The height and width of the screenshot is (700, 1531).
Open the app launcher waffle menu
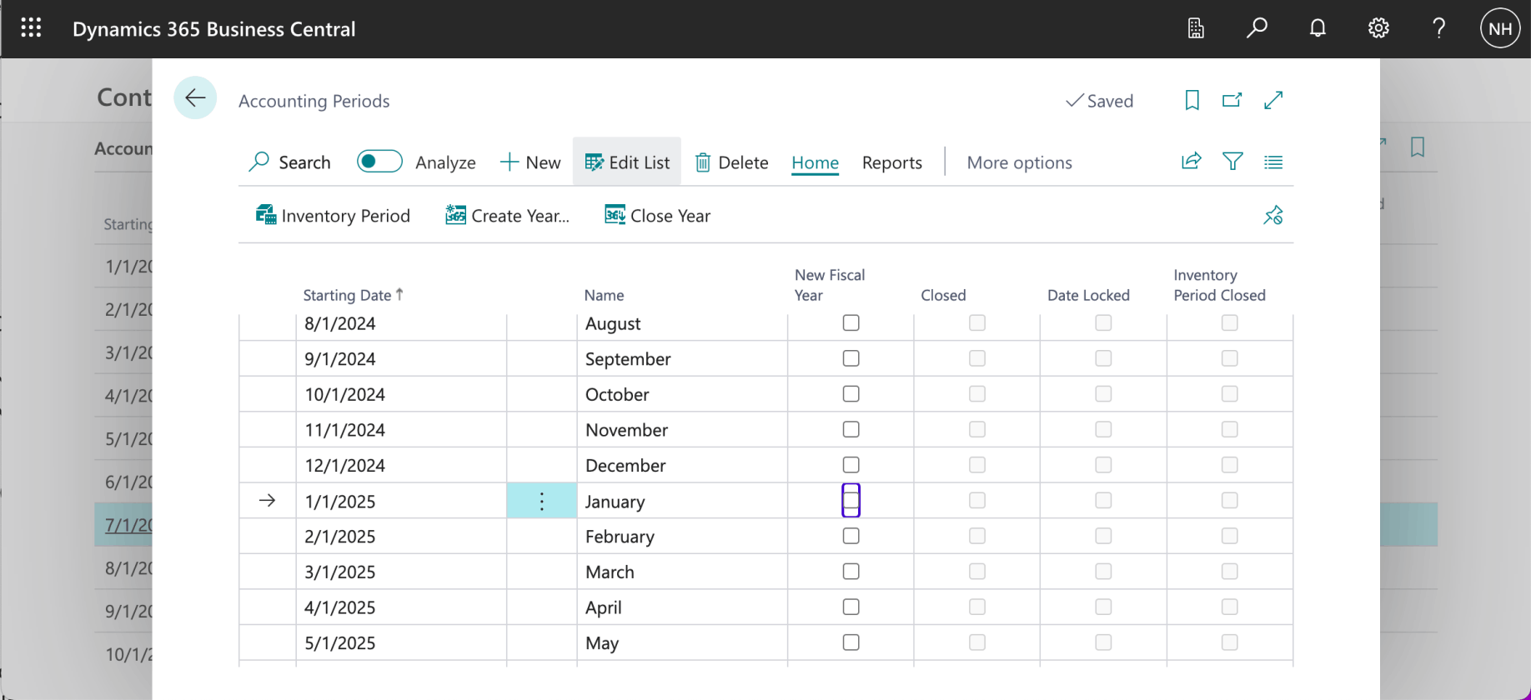coord(31,28)
